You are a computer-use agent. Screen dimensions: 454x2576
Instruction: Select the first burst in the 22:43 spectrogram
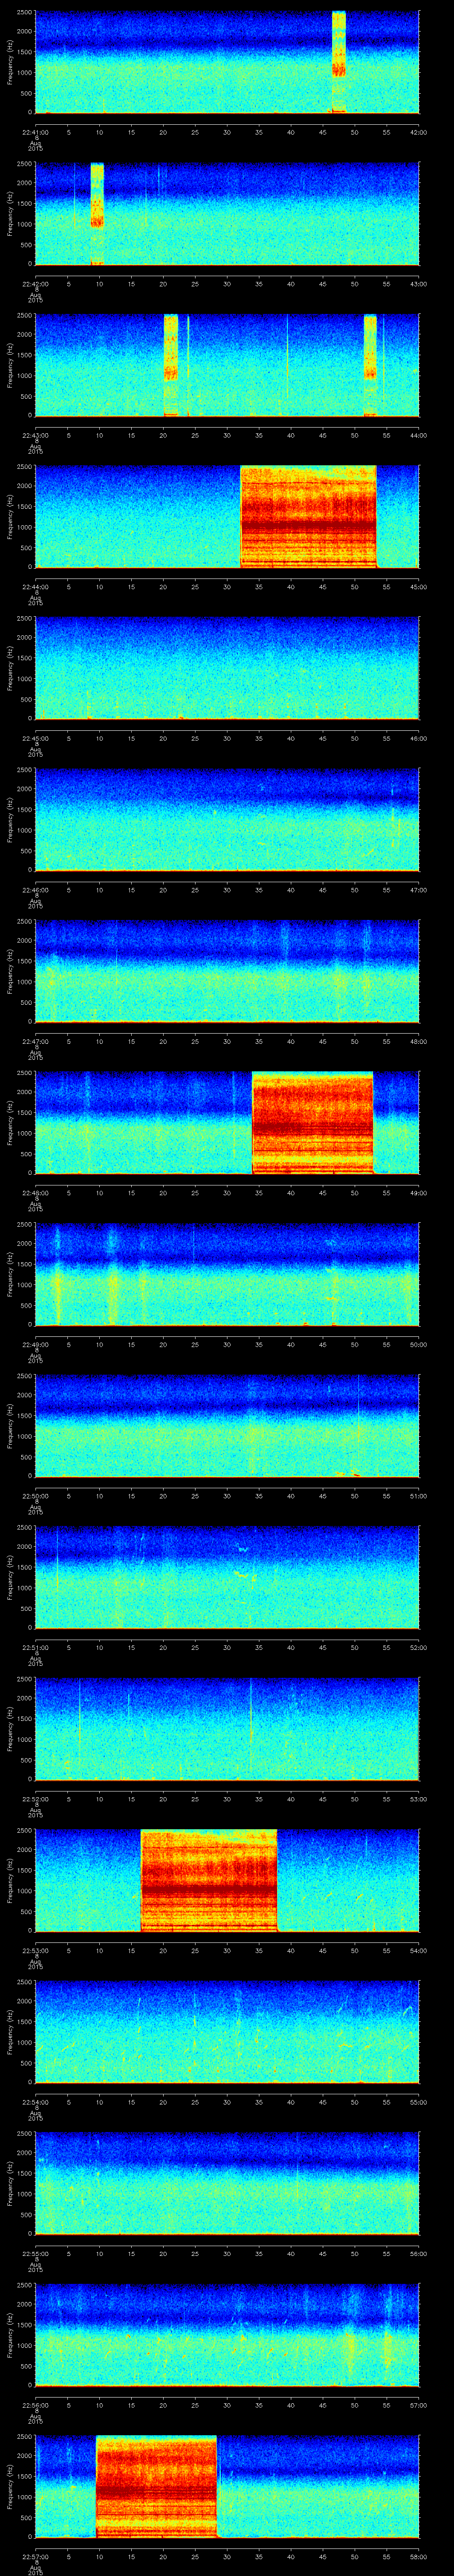(171, 365)
